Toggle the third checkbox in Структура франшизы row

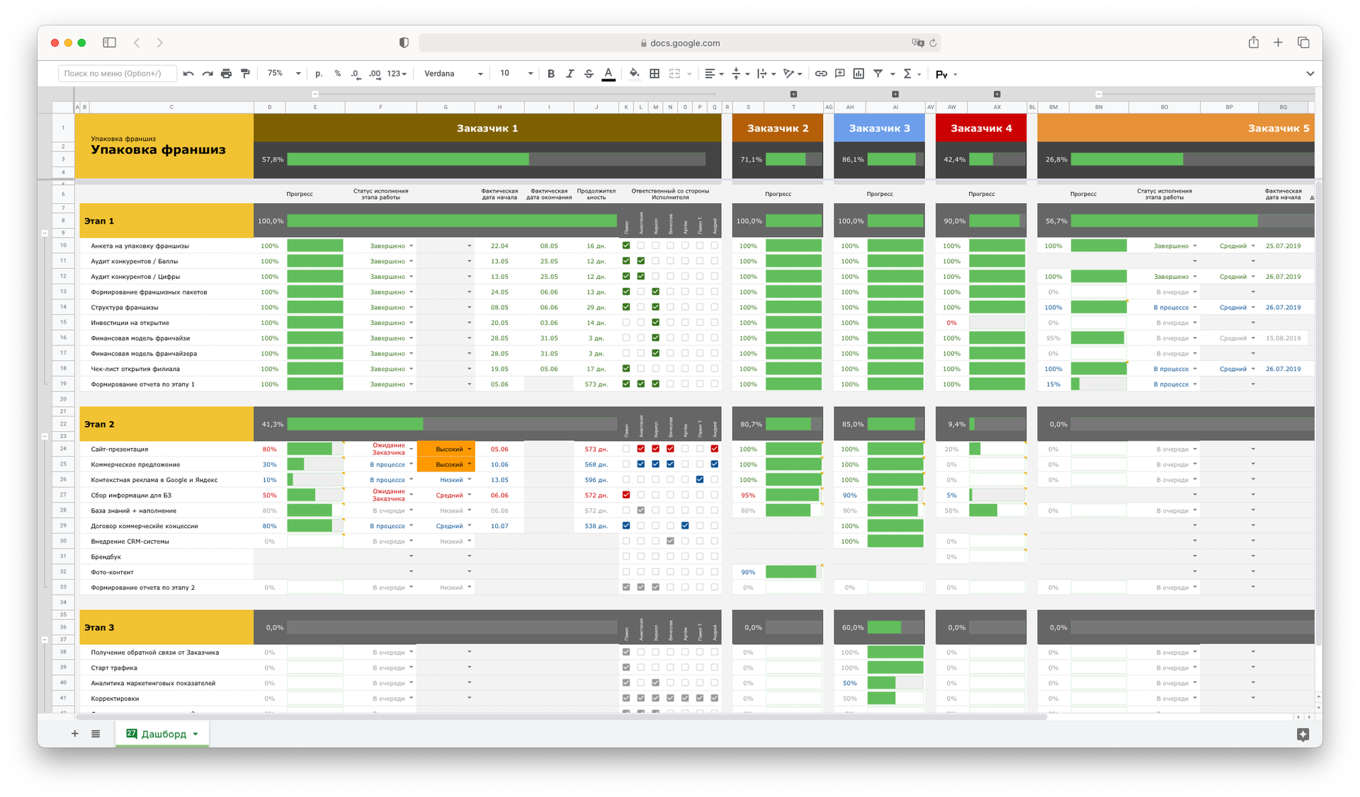[656, 307]
